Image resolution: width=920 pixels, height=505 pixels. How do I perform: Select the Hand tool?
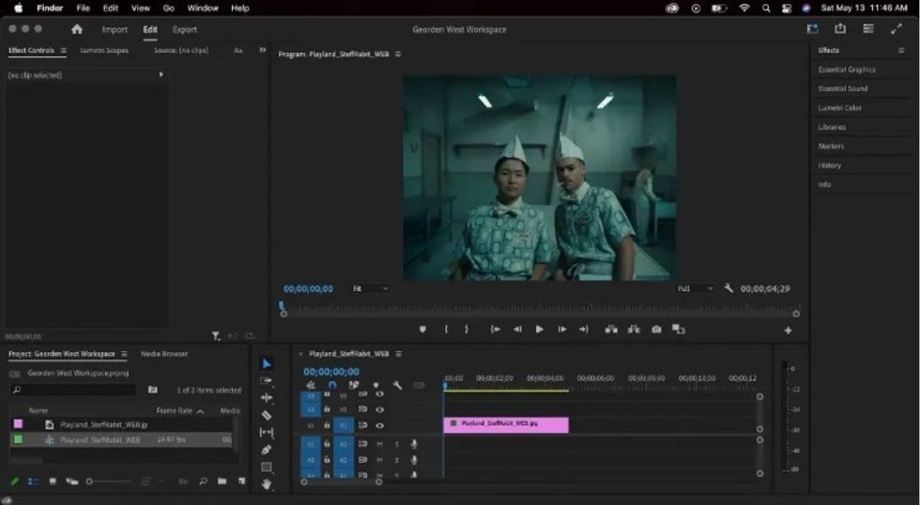click(267, 484)
